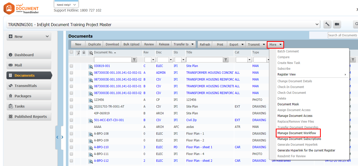This screenshot has height=166, width=358.
Task: Open the project selection dropdown
Action: click(x=317, y=24)
